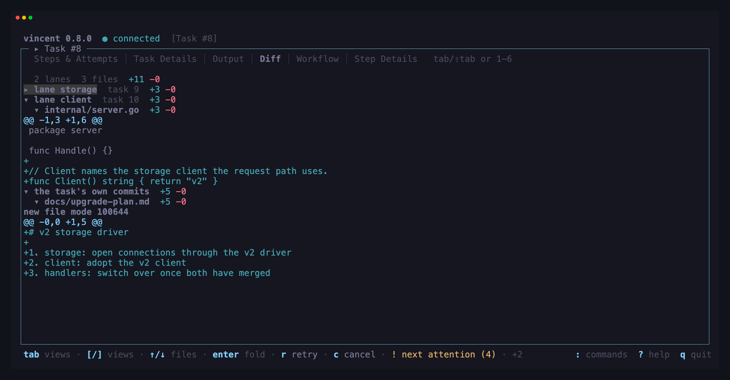Click the tab views shortcut hint
Image resolution: width=730 pixels, height=380 pixels.
coord(47,354)
